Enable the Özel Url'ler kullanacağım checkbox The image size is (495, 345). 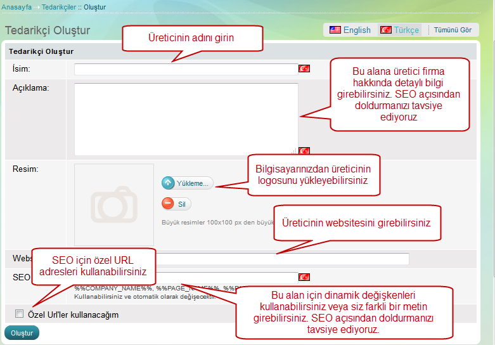(x=19, y=314)
